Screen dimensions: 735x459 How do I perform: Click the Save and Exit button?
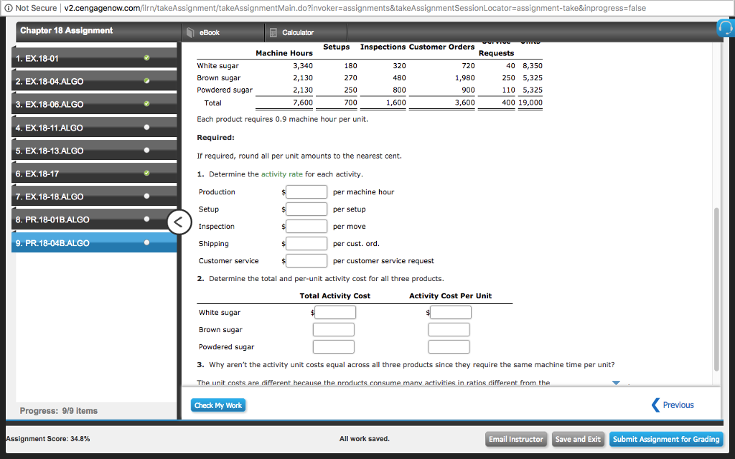point(578,439)
